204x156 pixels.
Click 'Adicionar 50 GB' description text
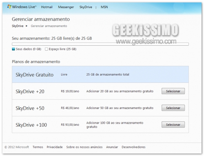[120, 108]
